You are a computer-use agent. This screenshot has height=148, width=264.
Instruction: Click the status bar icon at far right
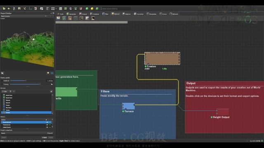tap(262, 141)
